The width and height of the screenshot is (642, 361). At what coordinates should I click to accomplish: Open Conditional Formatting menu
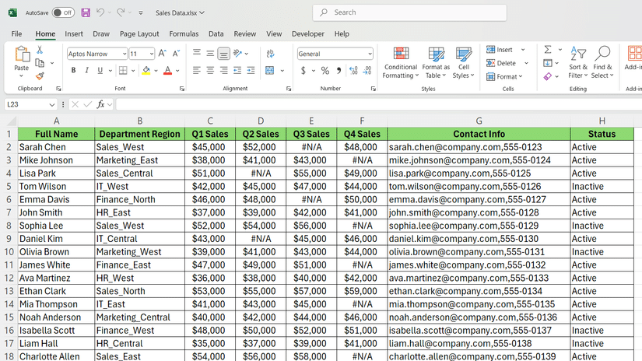coord(401,62)
